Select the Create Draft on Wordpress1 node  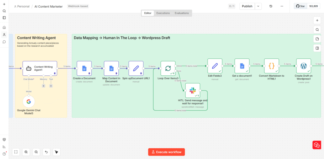click(x=303, y=66)
